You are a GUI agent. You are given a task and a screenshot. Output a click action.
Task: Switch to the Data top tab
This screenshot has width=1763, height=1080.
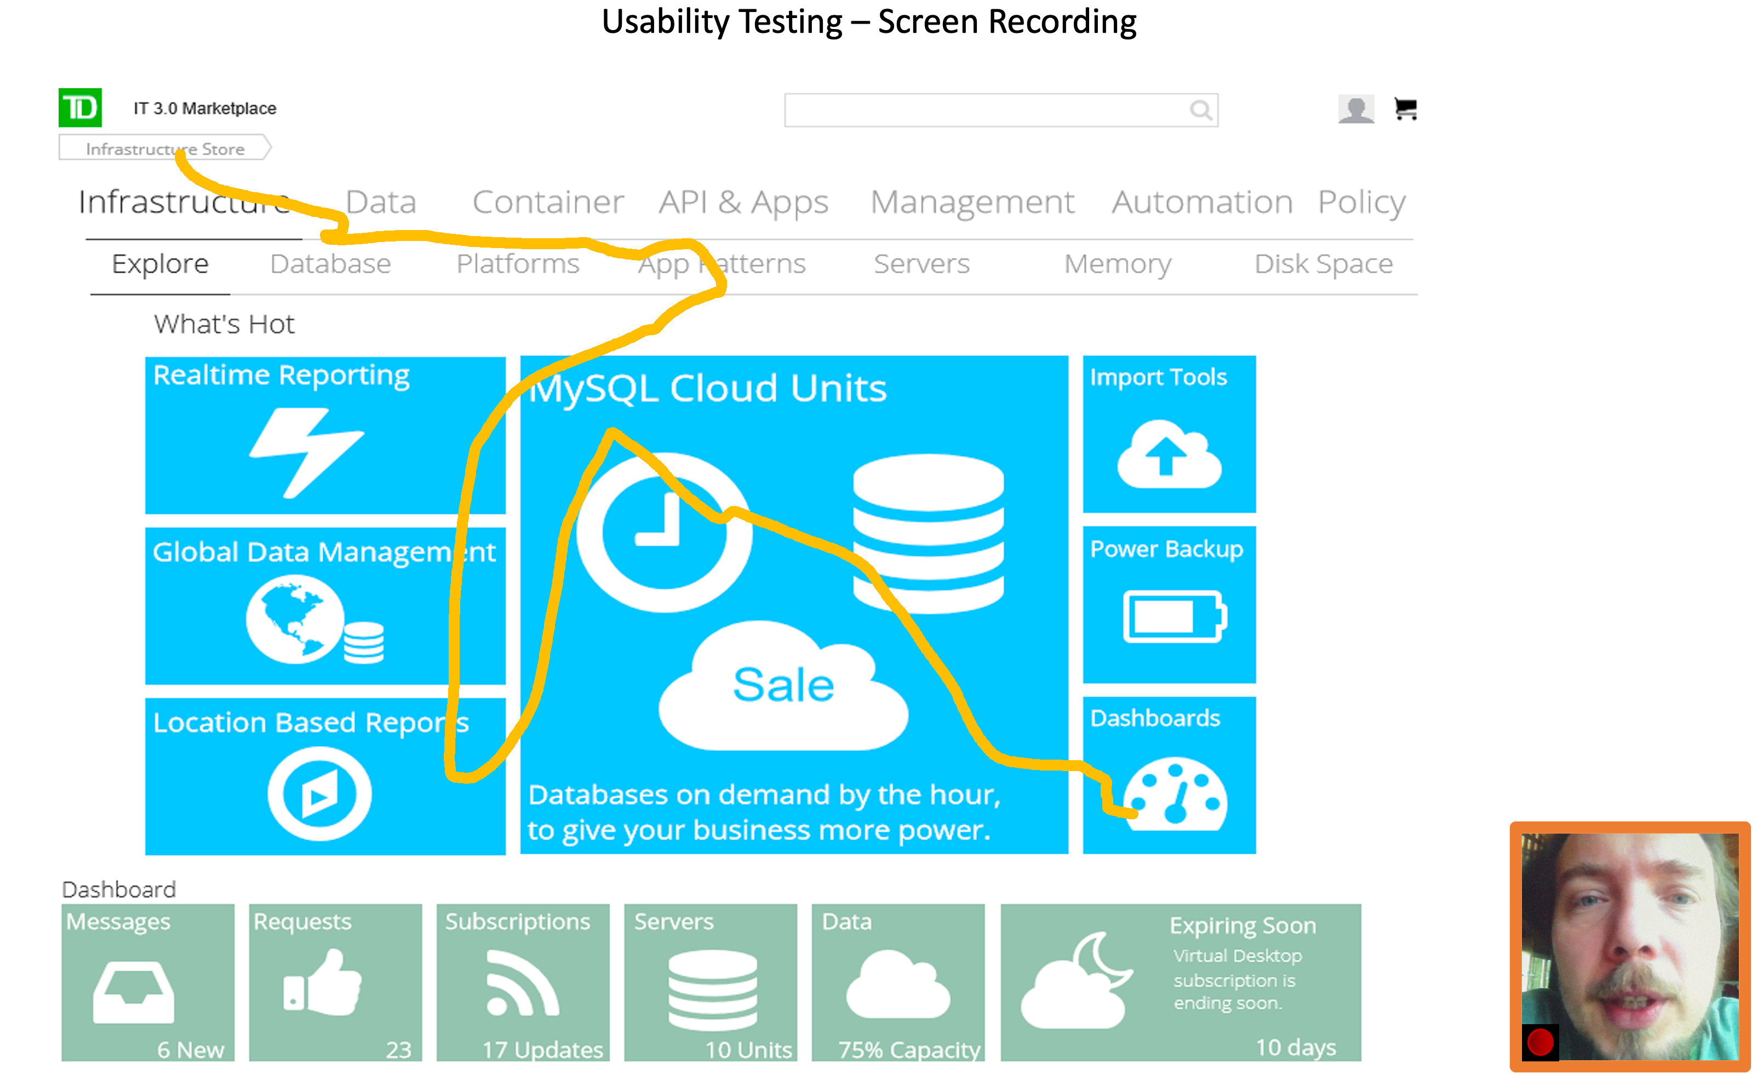pyautogui.click(x=381, y=203)
